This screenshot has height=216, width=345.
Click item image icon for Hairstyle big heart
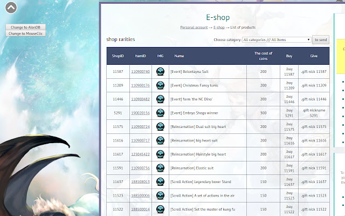(x=161, y=154)
